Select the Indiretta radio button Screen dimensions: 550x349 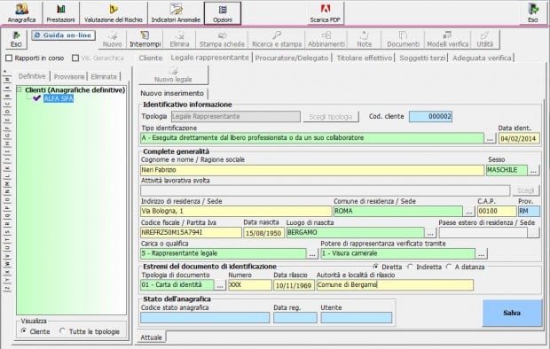pyautogui.click(x=410, y=267)
